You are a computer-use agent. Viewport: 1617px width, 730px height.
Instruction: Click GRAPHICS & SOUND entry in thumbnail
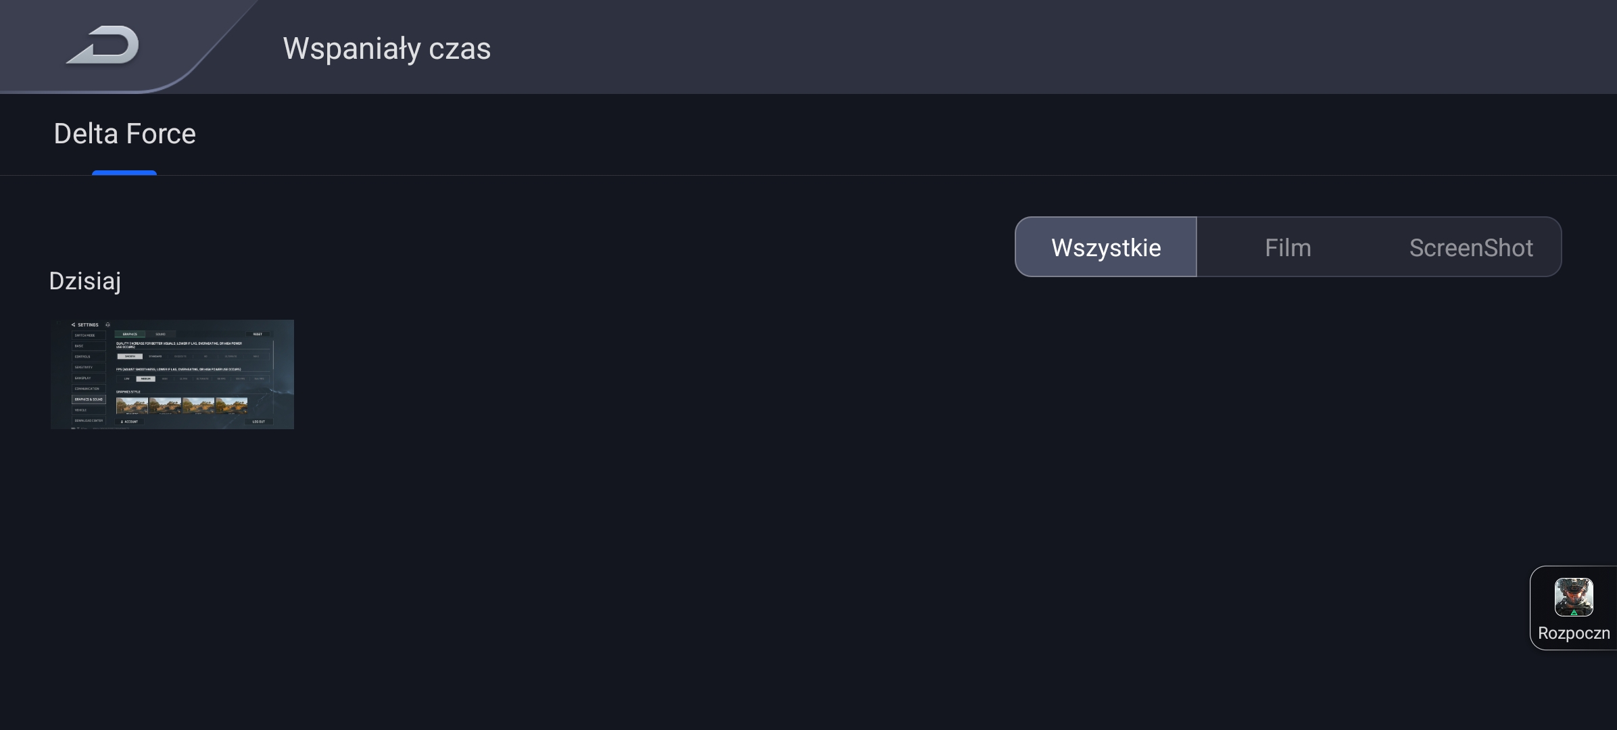coord(89,399)
